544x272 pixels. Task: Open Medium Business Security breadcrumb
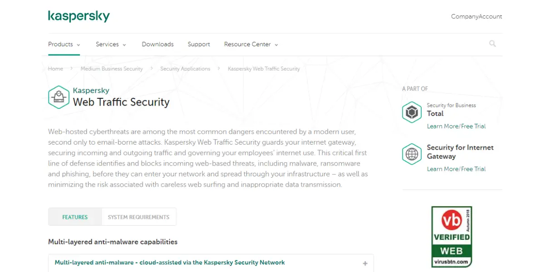coord(112,69)
